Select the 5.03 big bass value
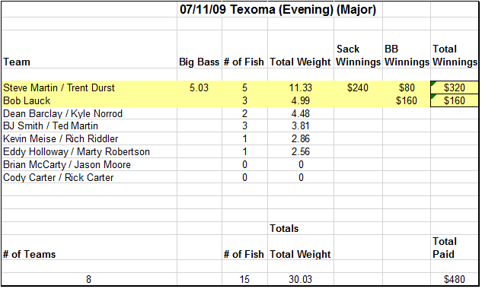 click(x=200, y=87)
